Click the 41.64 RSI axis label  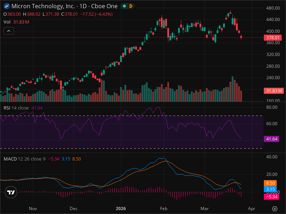pos(272,139)
